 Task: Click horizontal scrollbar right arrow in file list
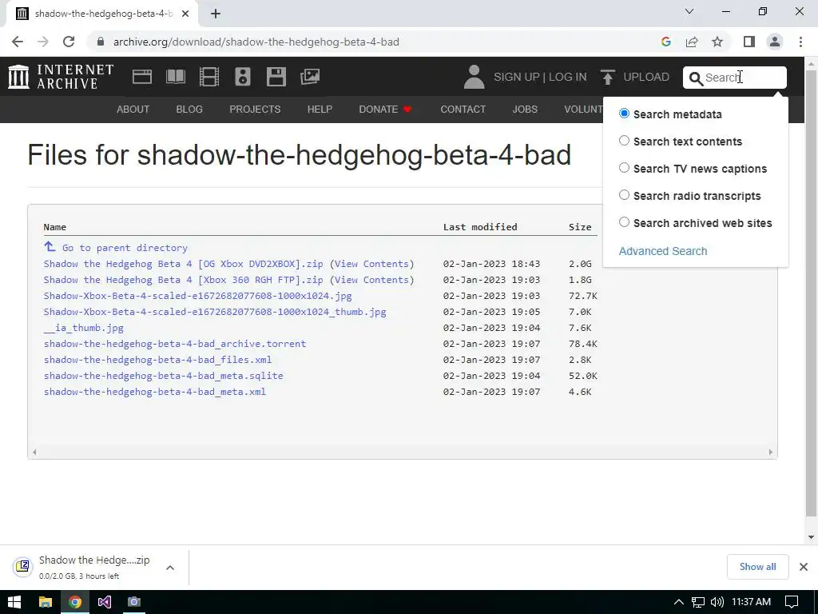pyautogui.click(x=770, y=453)
